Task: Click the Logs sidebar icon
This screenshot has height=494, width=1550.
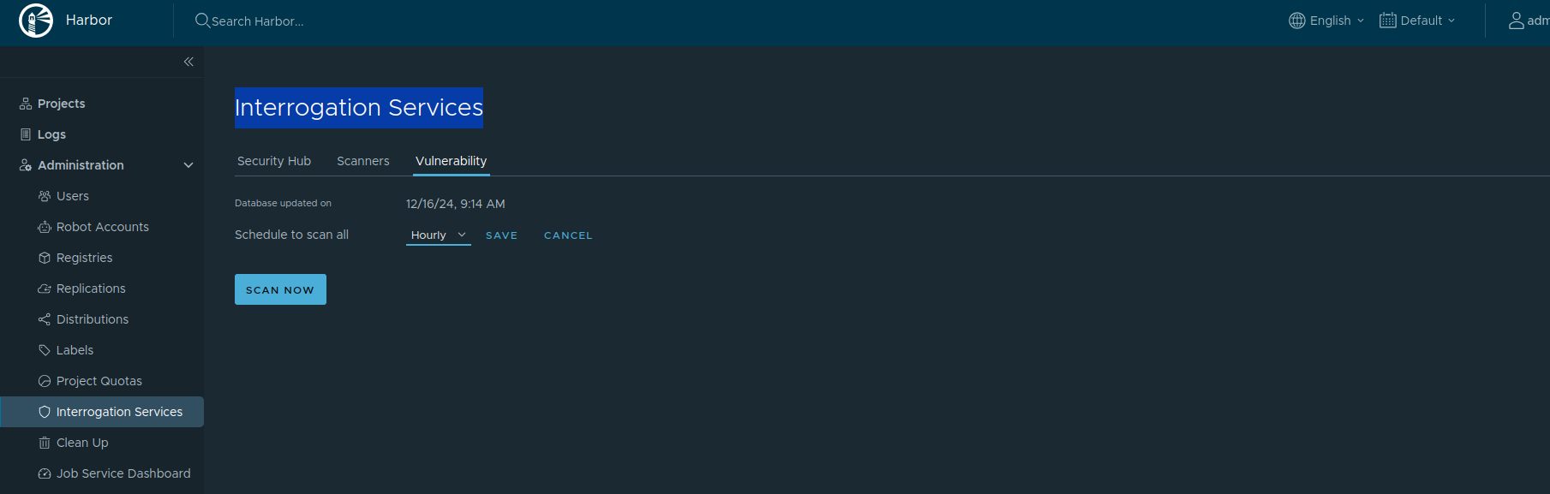Action: tap(26, 134)
